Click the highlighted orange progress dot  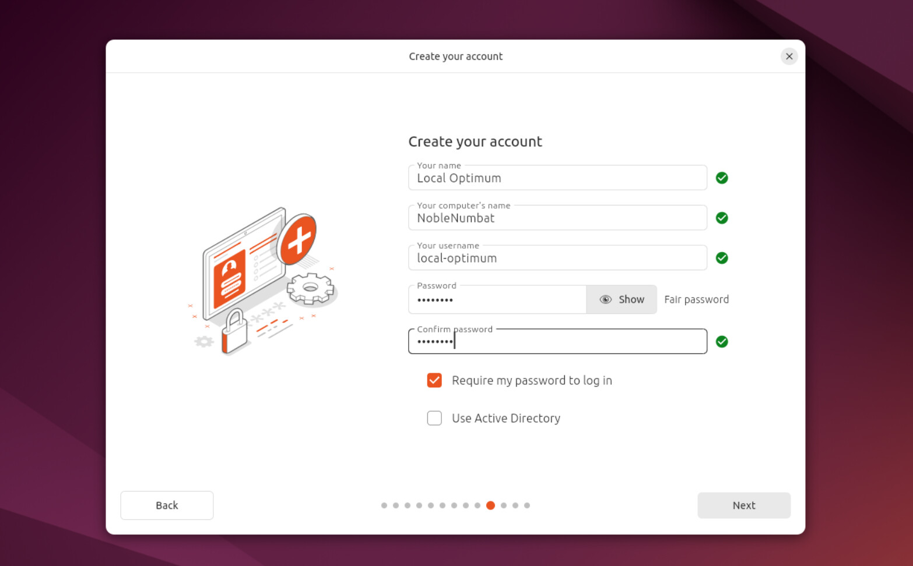pyautogui.click(x=490, y=505)
